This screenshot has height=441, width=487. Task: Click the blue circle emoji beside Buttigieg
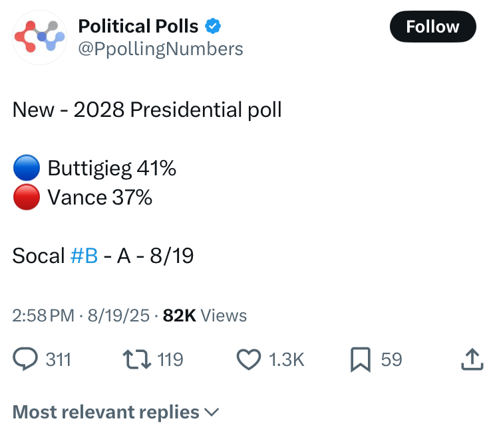pos(27,169)
